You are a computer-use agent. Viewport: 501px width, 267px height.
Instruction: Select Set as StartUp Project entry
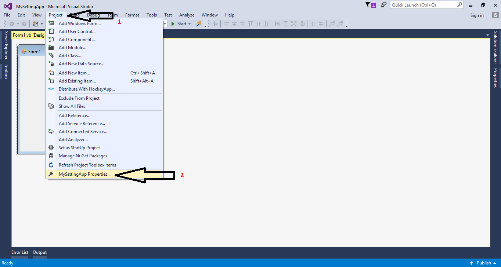click(x=104, y=148)
